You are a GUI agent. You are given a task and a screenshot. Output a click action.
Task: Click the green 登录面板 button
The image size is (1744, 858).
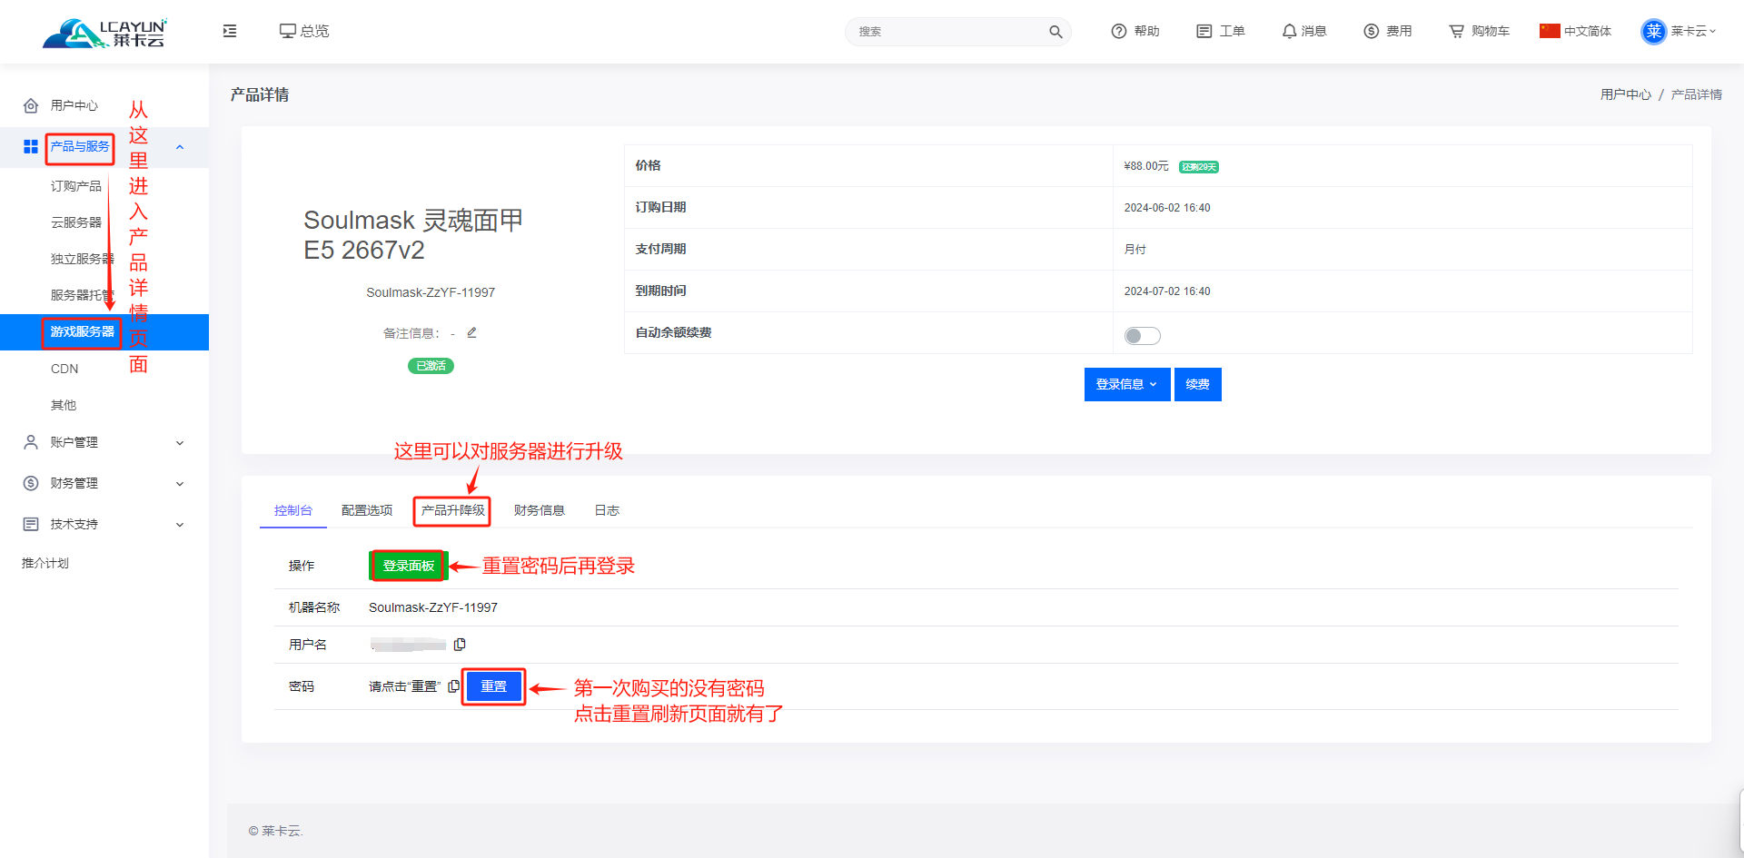pyautogui.click(x=408, y=566)
